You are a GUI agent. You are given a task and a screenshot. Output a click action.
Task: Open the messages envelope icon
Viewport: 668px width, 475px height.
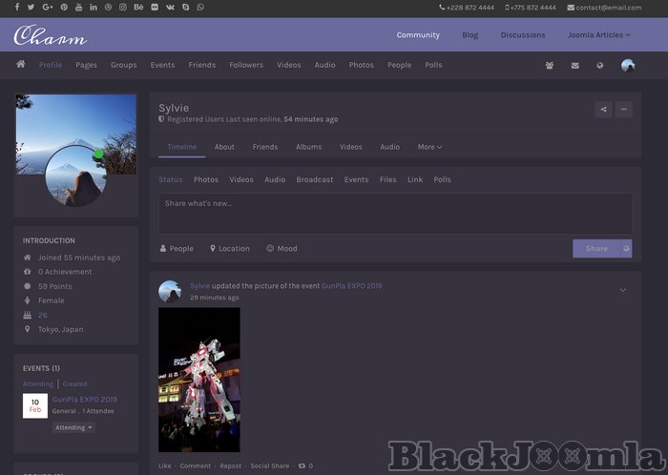click(574, 66)
